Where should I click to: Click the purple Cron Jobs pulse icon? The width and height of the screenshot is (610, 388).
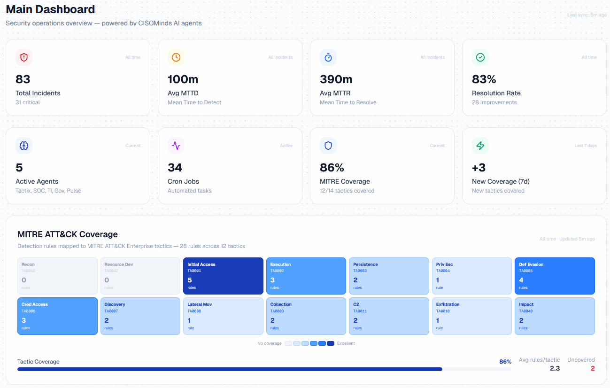176,146
